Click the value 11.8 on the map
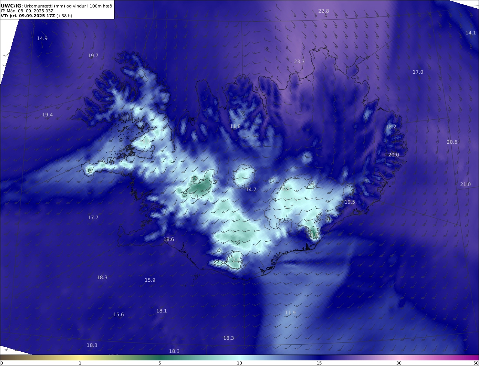The image size is (479, 366). (235, 126)
